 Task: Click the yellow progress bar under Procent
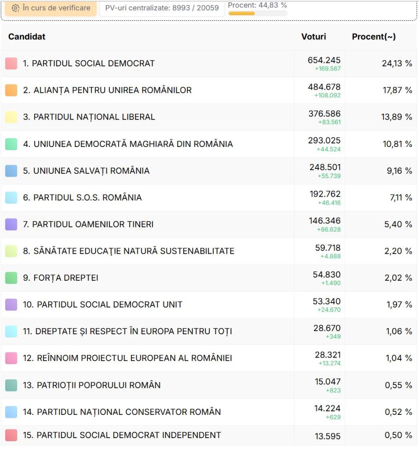click(258, 14)
